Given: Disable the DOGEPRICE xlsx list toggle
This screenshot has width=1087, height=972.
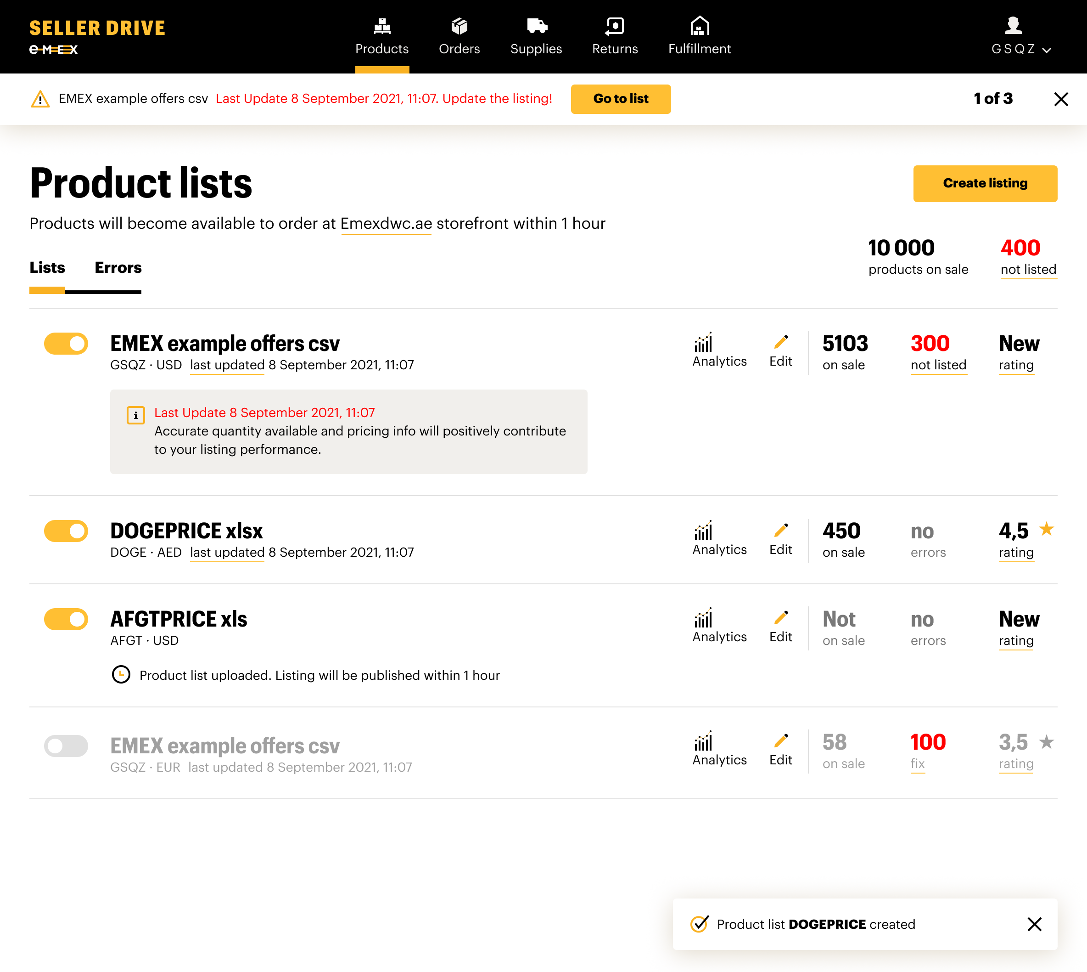Looking at the screenshot, I should click(x=66, y=531).
